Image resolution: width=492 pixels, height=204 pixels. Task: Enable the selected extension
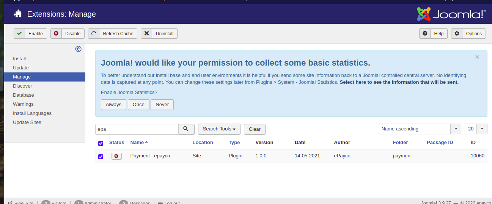point(30,34)
